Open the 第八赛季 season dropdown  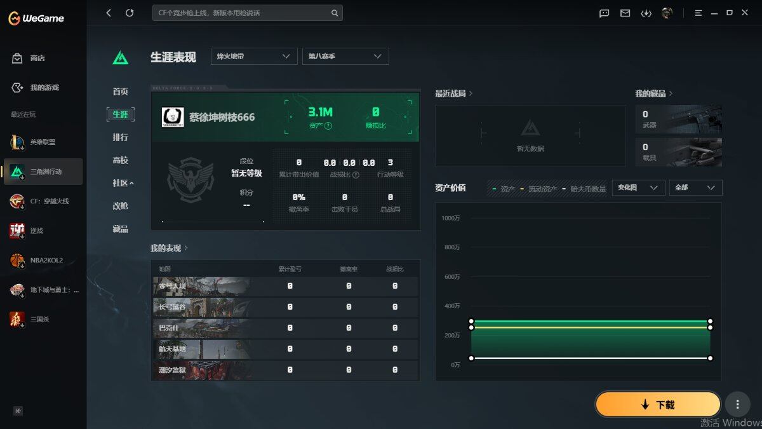pos(345,57)
